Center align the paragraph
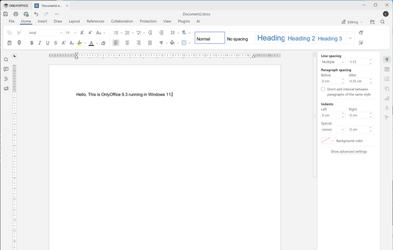Screen dimensions: 393x250 click(127, 43)
